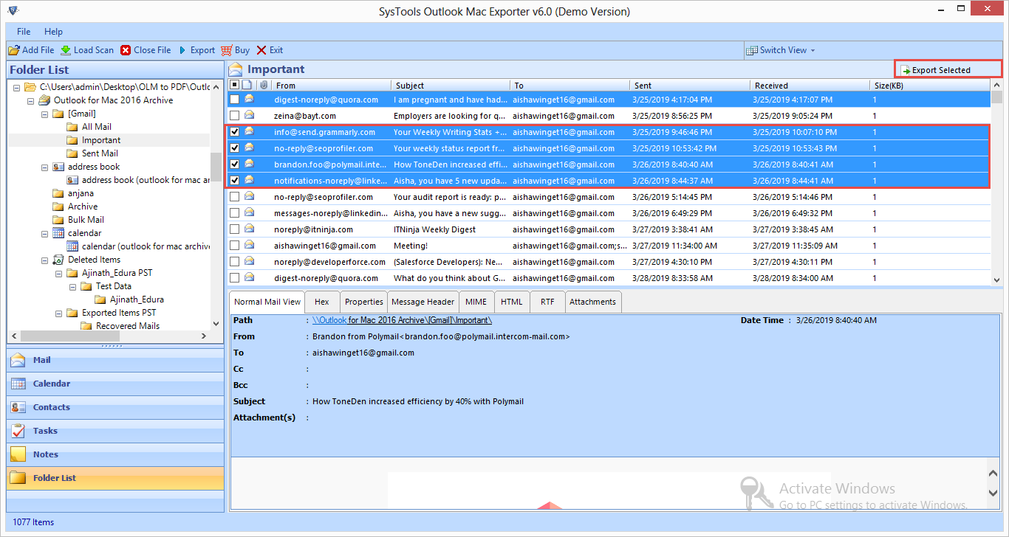Screen dimensions: 1009x537
Task: Click the preview body scrollbar down arrow
Action: coord(993,493)
